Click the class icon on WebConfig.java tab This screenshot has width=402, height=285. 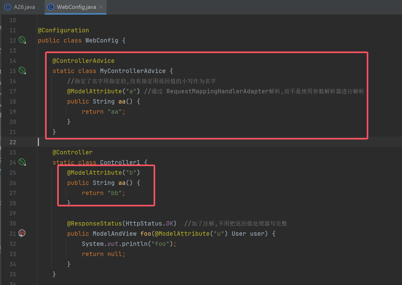51,7
